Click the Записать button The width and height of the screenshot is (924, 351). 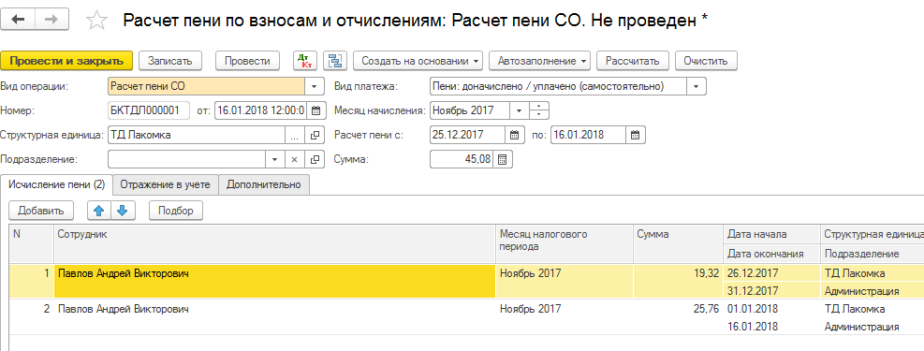tap(170, 61)
